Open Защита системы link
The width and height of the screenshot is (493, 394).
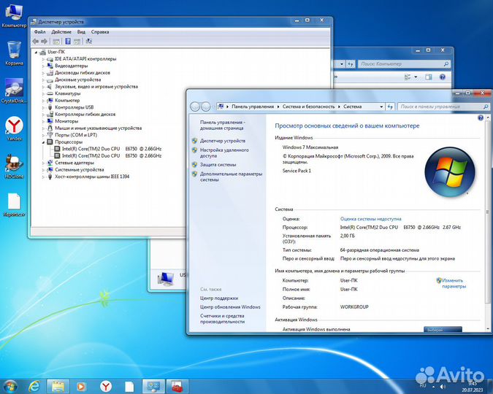pyautogui.click(x=218, y=165)
